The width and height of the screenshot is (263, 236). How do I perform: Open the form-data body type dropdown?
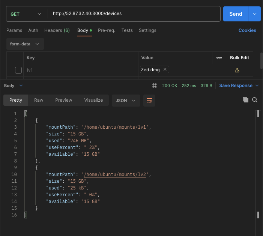pos(25,44)
